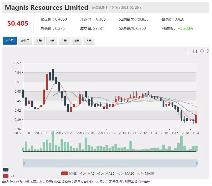Image resolution: width=212 pixels, height=186 pixels.
Task: Click the dark swatch labeled 1
Action: (x=6, y=170)
